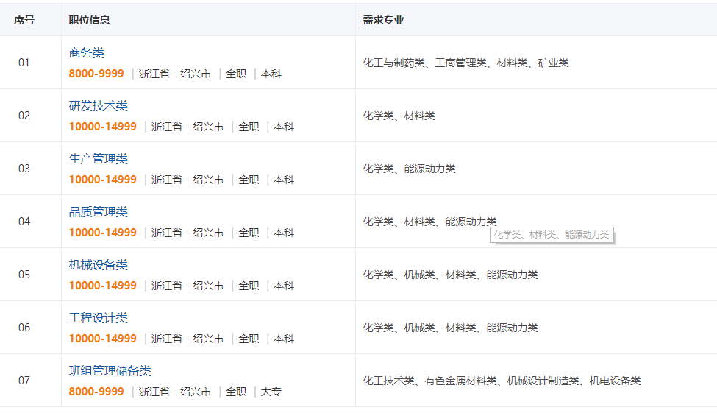Click row number 05

[24, 275]
